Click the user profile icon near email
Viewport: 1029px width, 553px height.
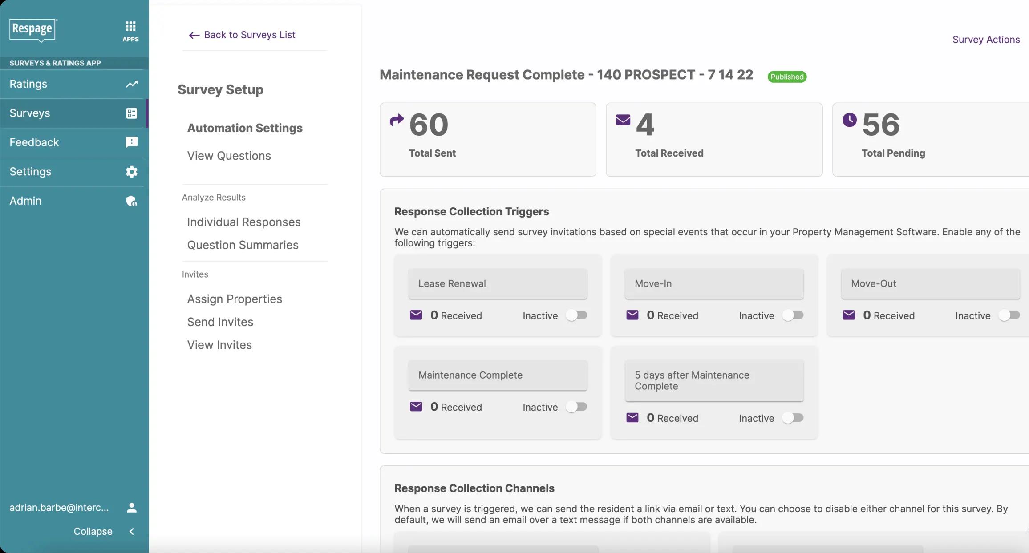click(x=132, y=508)
